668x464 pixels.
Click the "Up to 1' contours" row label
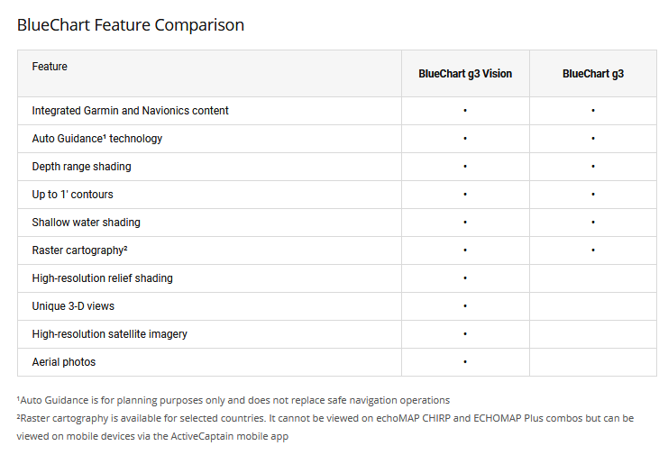73,195
